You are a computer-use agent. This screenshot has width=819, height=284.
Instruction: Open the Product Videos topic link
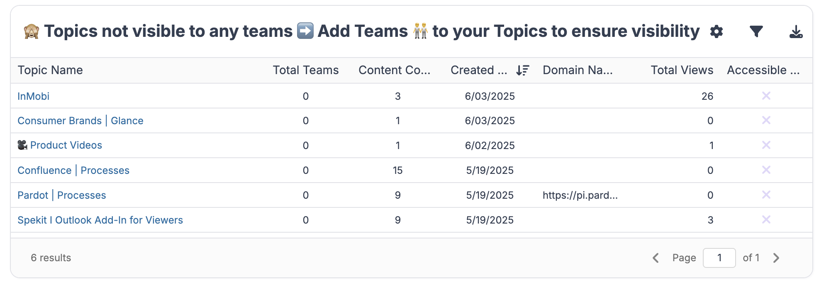click(66, 145)
